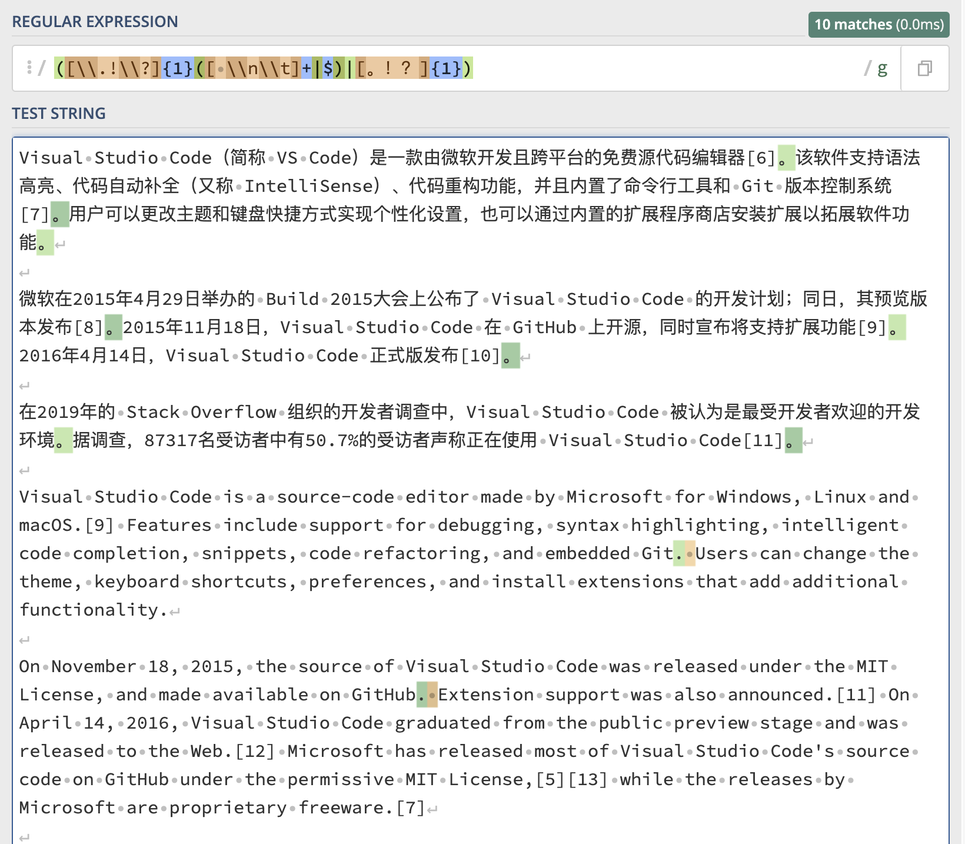The width and height of the screenshot is (965, 844).
Task: Click the highlighted match after '[8]'
Action: (113, 327)
